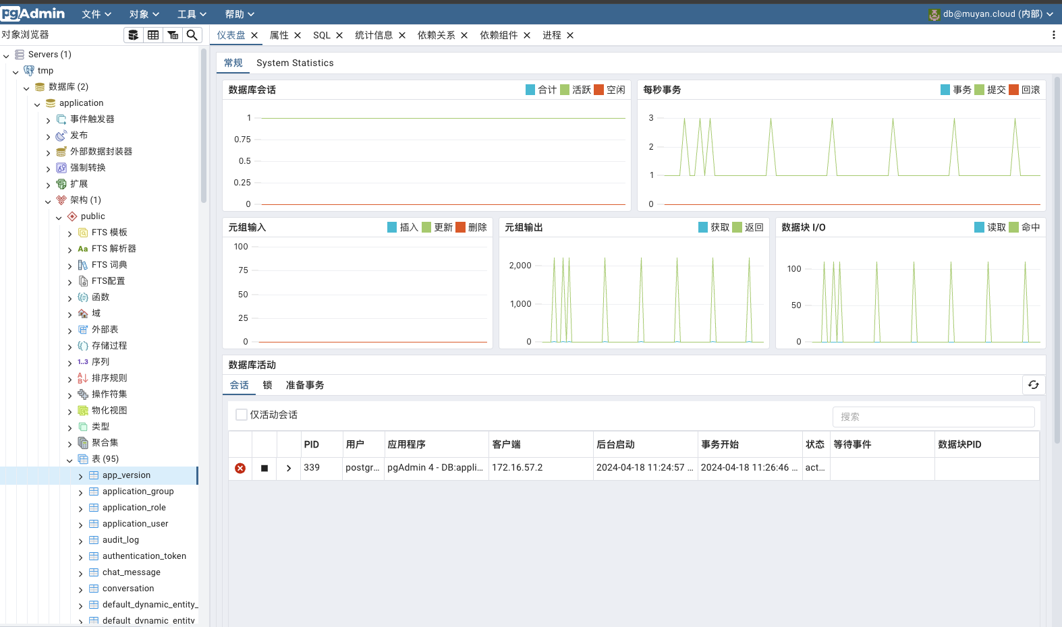Close the 属性 tab
Screen dimensions: 1062x627
[298, 36]
